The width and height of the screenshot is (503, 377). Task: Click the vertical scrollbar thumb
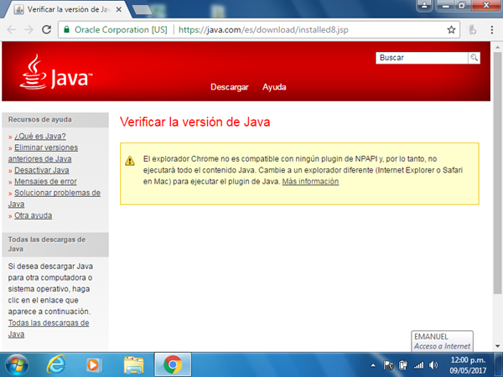coord(497,173)
